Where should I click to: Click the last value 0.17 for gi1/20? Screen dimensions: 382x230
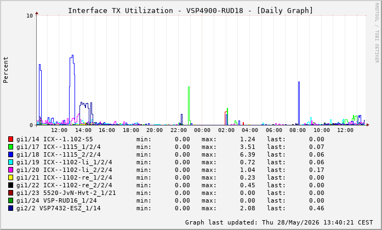tap(317, 170)
